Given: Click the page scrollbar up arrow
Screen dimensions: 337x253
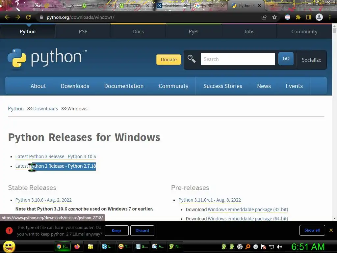Looking at the screenshot, I should click(334, 26).
